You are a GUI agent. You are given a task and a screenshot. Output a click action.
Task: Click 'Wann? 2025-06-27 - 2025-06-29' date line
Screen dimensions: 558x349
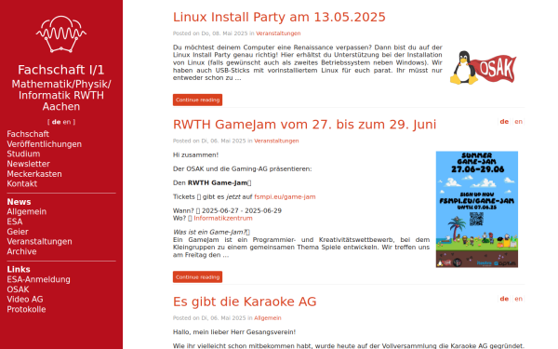click(227, 211)
